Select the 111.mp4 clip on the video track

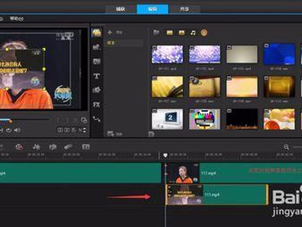[x=234, y=173]
